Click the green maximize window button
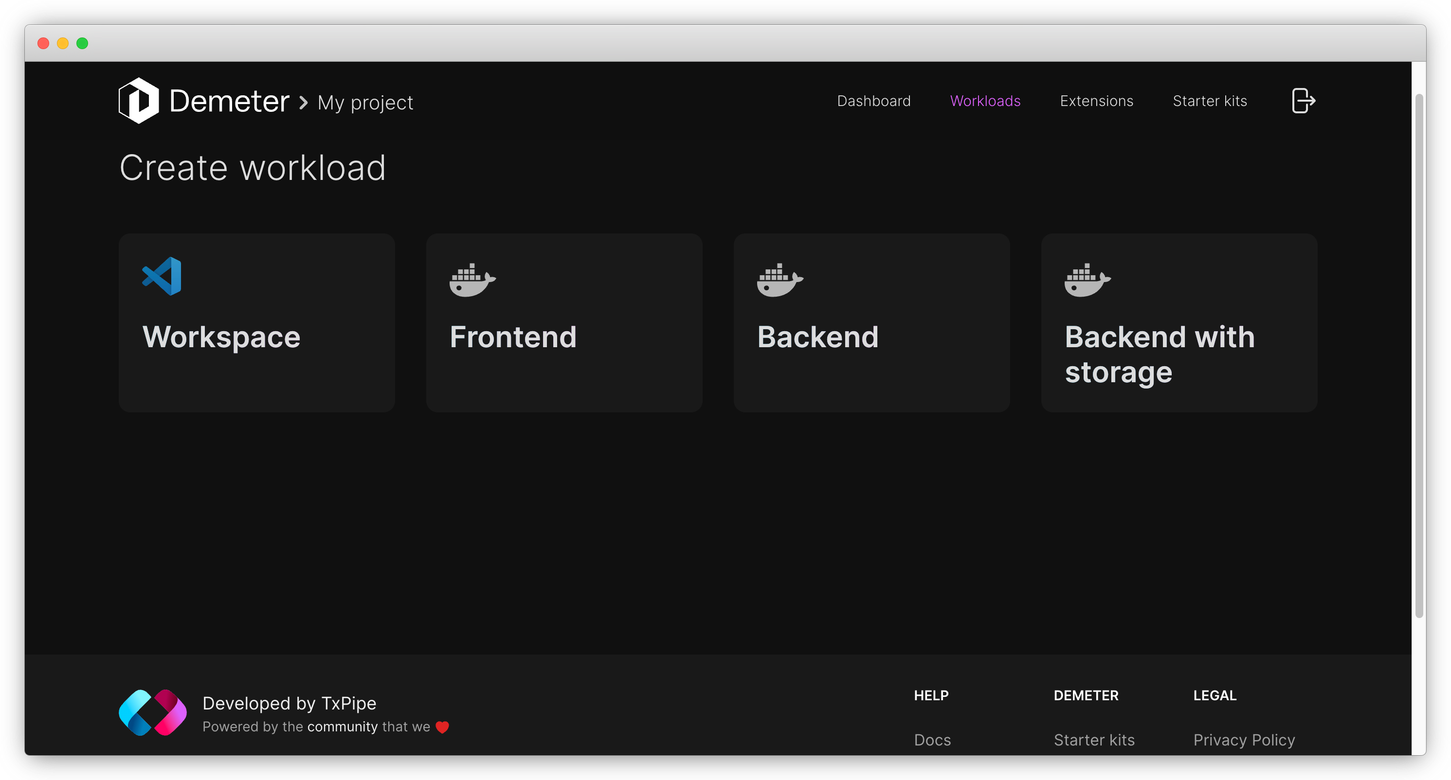Image resolution: width=1451 pixels, height=780 pixels. click(82, 43)
